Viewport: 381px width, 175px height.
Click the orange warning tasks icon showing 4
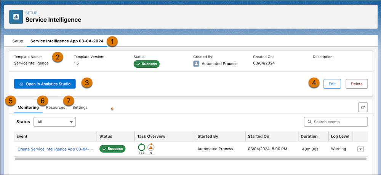click(x=151, y=147)
